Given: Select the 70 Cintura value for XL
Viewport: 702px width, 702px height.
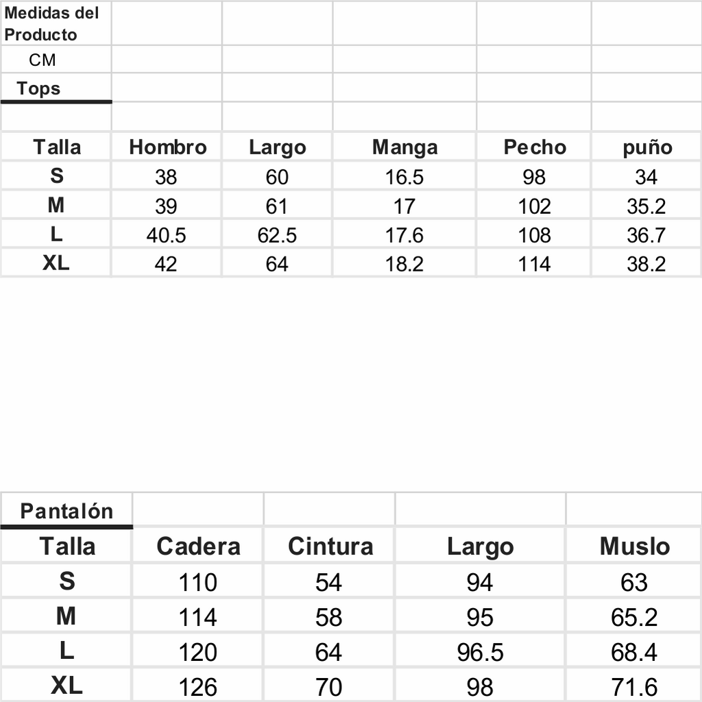Looking at the screenshot, I should coord(330,686).
